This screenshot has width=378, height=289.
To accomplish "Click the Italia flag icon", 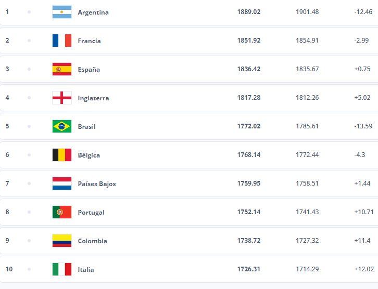I will click(x=62, y=269).
